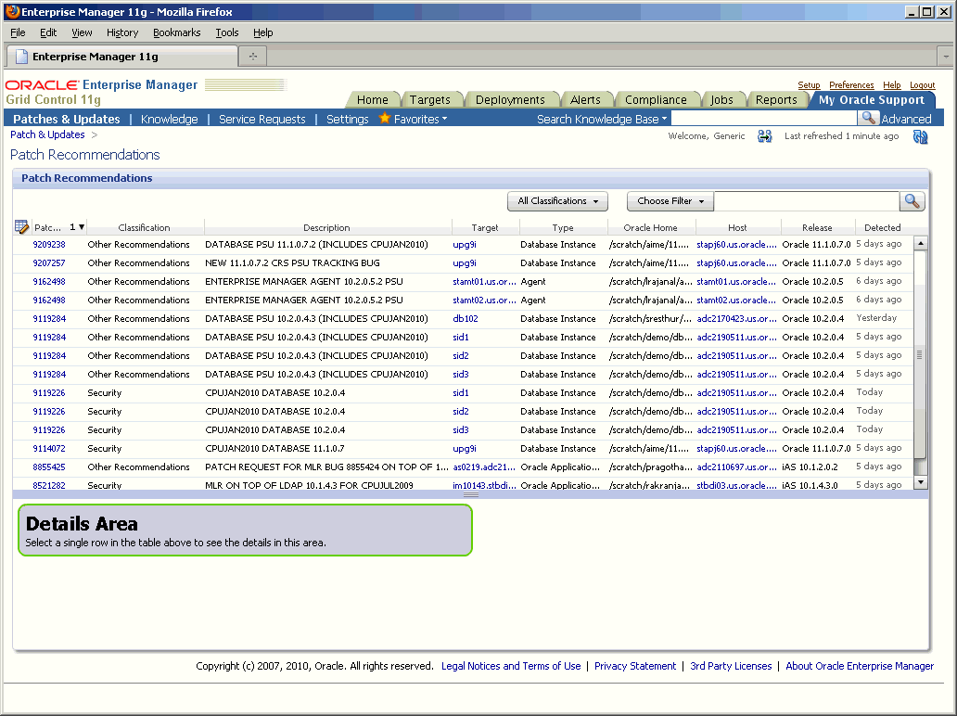The image size is (957, 716).
Task: Click the table scrollbar up arrow
Action: coord(921,243)
